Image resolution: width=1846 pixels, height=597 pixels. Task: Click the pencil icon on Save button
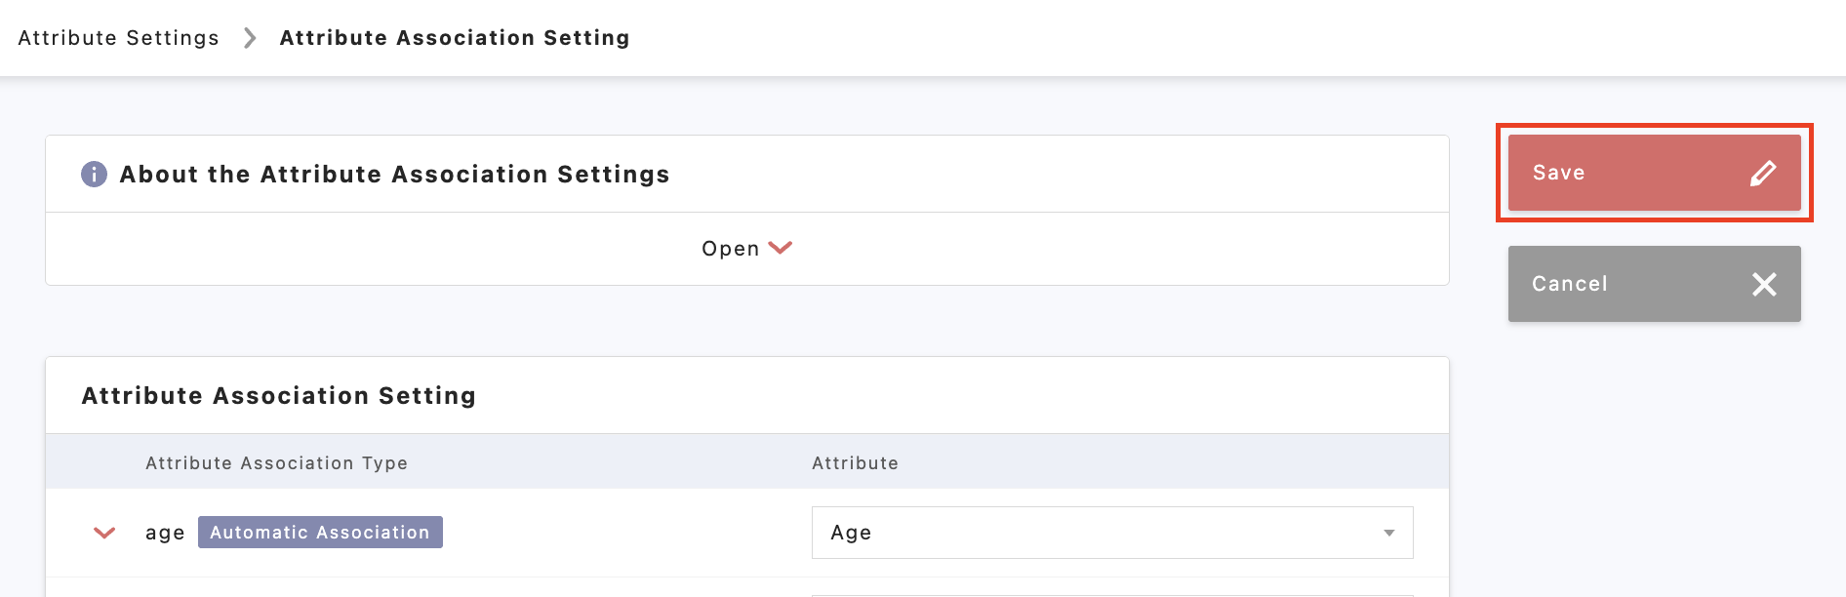click(x=1762, y=174)
